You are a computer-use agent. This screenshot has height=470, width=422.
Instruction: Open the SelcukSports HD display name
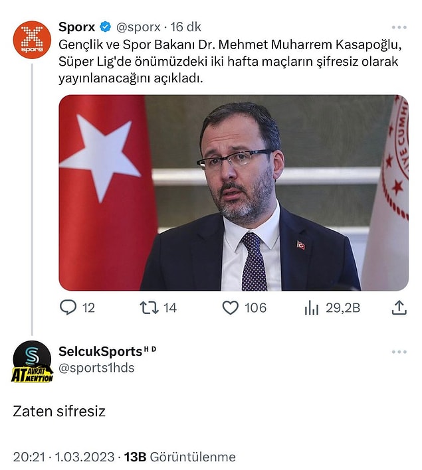(107, 351)
